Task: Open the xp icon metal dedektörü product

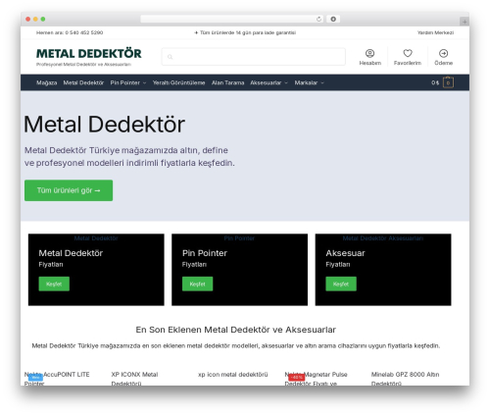Action: tap(232, 375)
